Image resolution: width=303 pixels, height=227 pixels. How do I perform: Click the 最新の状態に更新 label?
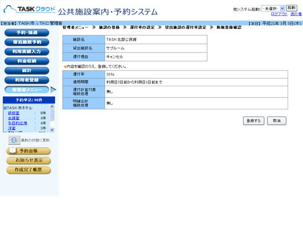click(36, 140)
